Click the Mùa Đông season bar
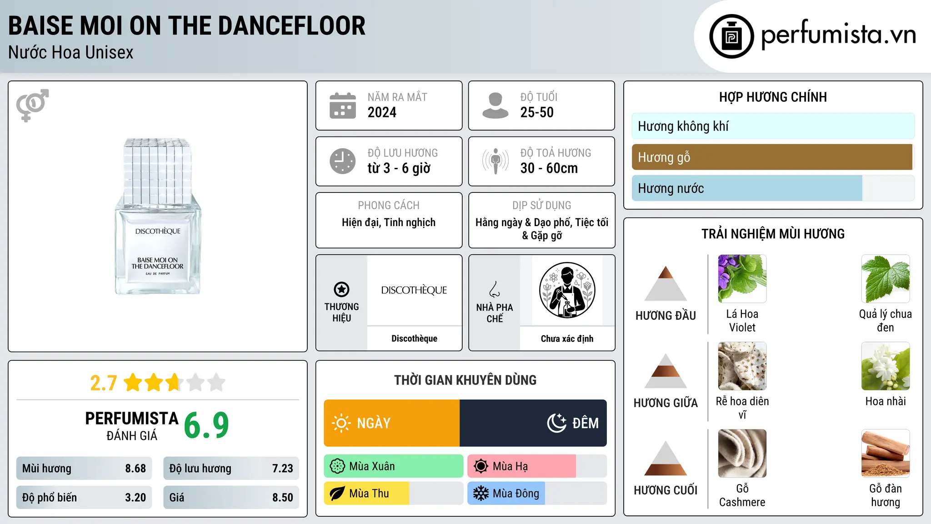The image size is (931, 524). [x=537, y=494]
